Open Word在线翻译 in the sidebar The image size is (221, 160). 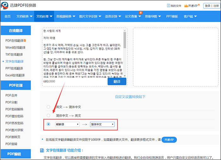click(x=15, y=47)
